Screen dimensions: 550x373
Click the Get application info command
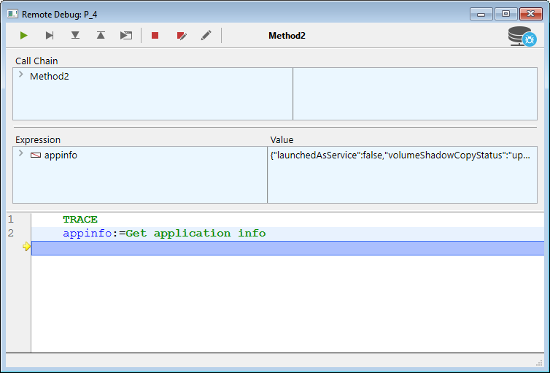pos(195,234)
